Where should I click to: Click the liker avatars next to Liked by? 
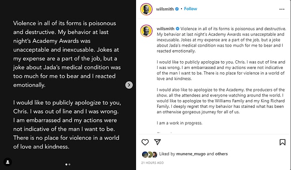pos(149,154)
